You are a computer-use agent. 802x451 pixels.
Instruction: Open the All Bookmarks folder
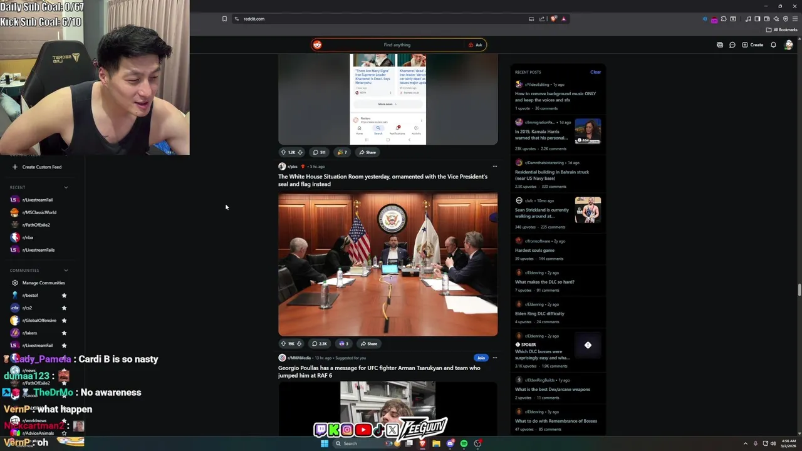[782, 30]
